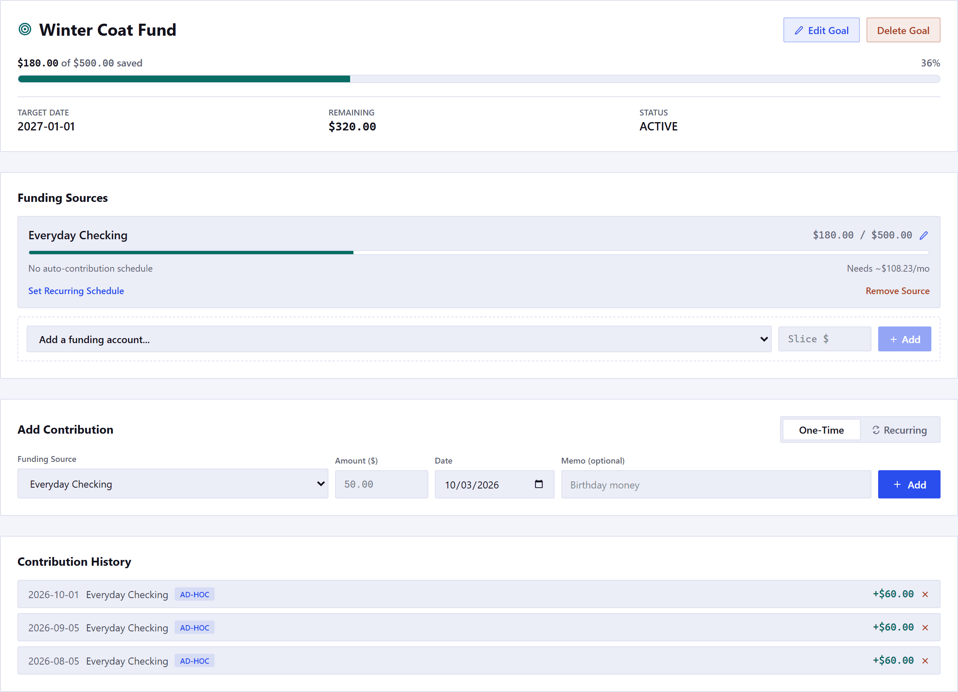958x692 pixels.
Task: Click the recurring arrows icon in the Recurring tab
Action: tap(876, 430)
